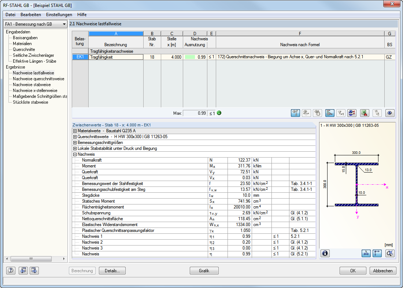The height and width of the screenshot is (288, 403).
Task: Export table to Excel icon
Action: coord(365,113)
